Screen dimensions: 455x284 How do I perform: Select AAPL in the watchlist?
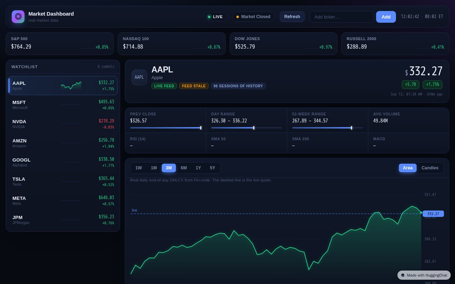[x=63, y=86]
